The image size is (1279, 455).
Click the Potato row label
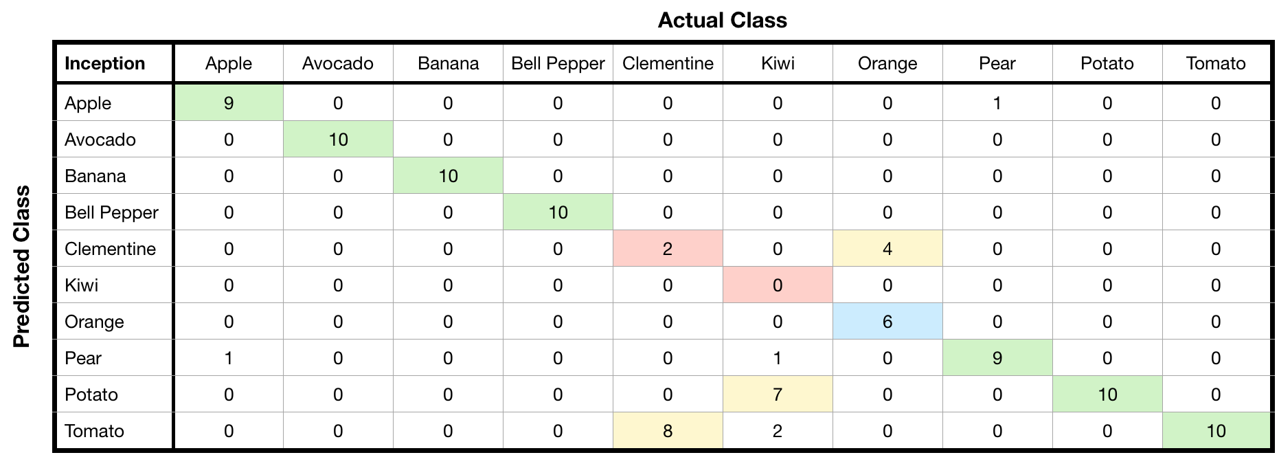click(91, 395)
